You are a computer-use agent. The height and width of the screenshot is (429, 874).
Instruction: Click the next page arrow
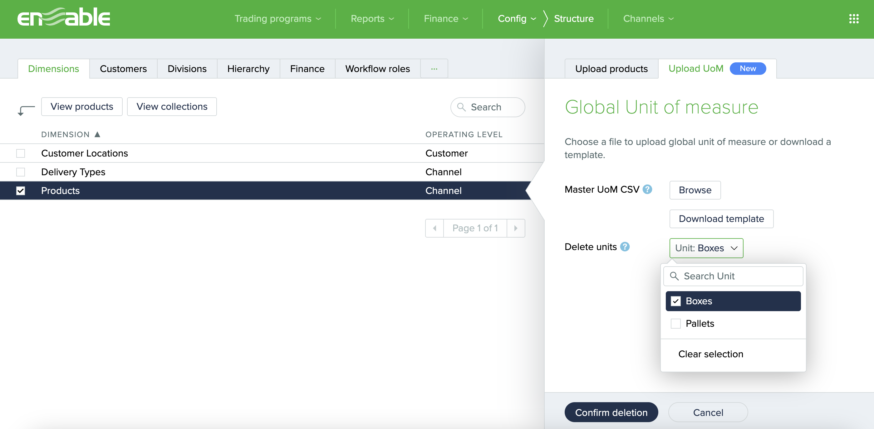point(515,228)
